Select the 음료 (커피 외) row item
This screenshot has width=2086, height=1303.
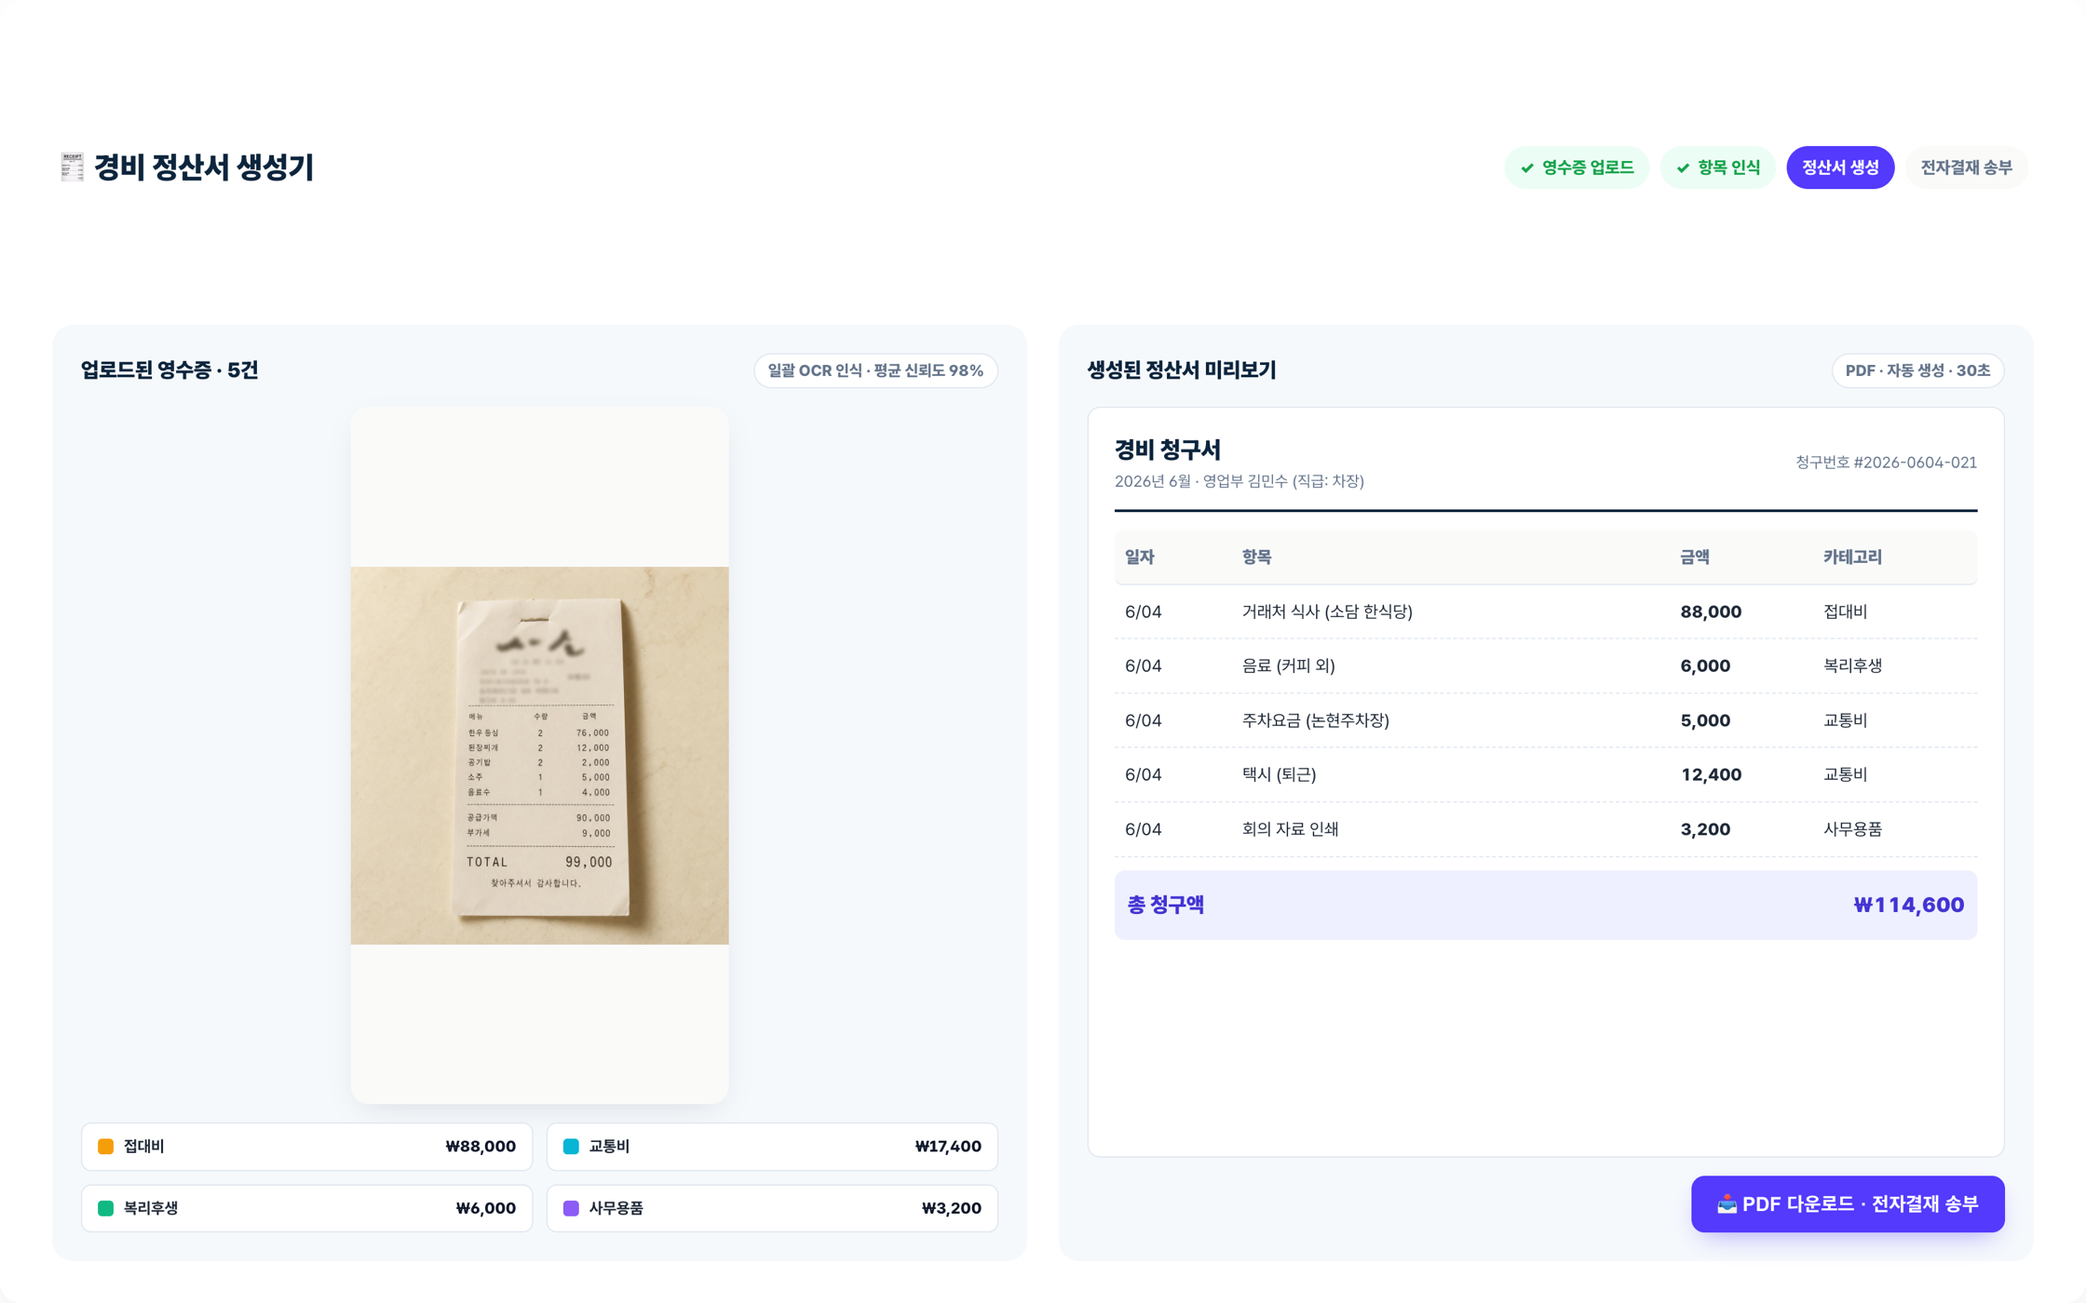pos(1288,665)
